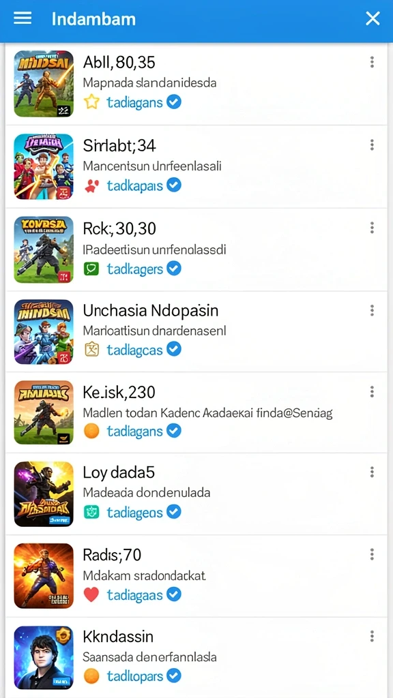Viewport: 393px width, 698px height.
Task: Open three-dot options for Abll, 80,35
Action: (372, 62)
